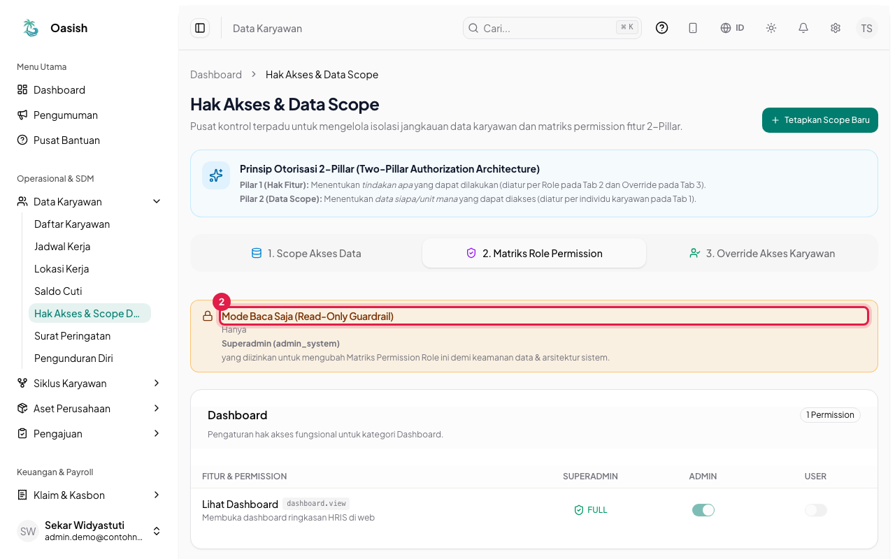Viewport: 895px width, 559px height.
Task: Click the 1 Permission badge
Action: pos(830,415)
